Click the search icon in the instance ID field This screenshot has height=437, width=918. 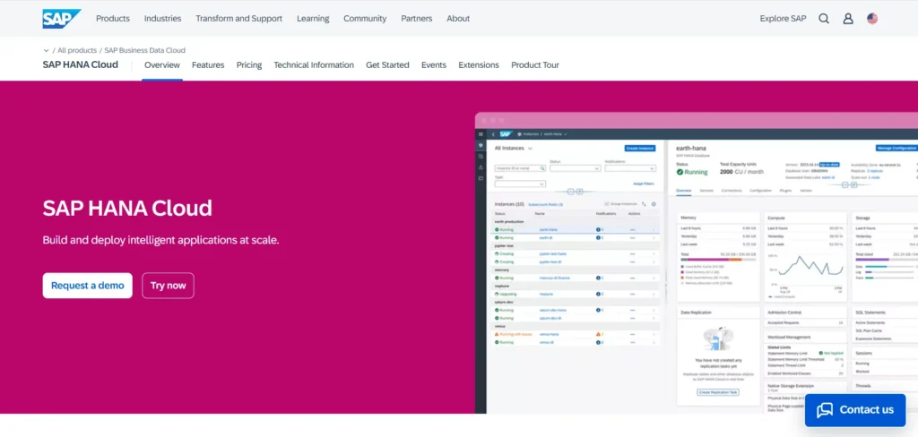542,167
